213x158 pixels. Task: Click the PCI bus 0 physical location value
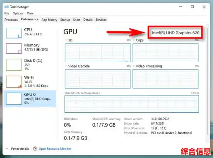(x=171, y=133)
